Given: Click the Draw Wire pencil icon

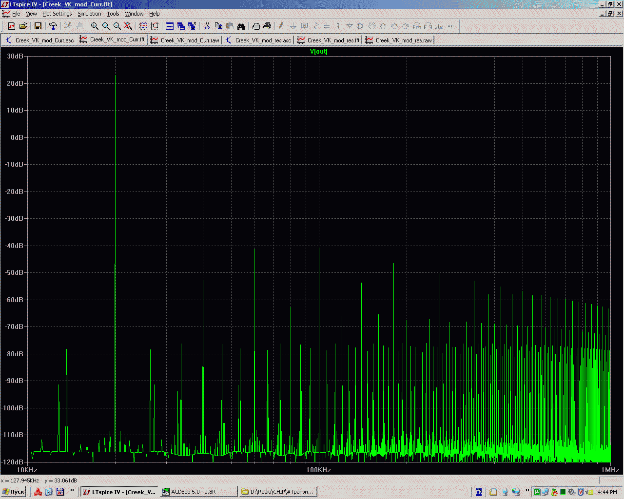Looking at the screenshot, I should click(282, 26).
